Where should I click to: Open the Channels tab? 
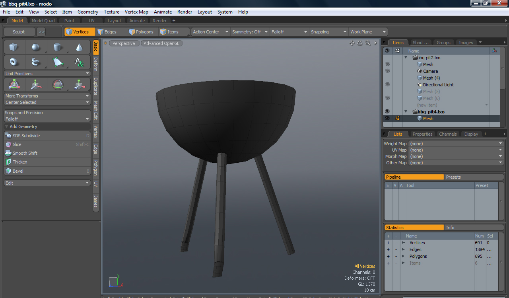tap(448, 134)
